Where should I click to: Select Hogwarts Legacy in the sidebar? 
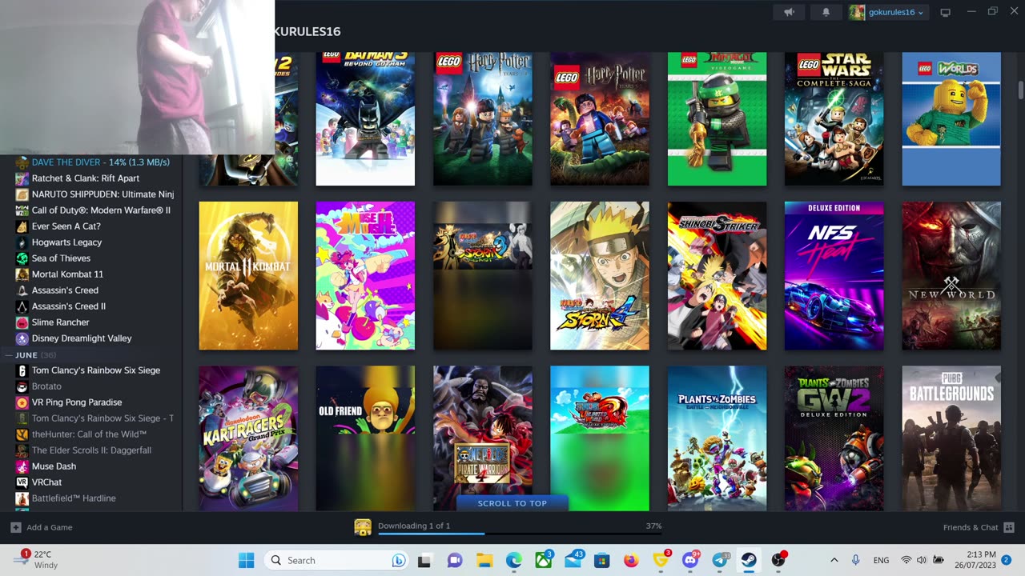click(x=66, y=242)
